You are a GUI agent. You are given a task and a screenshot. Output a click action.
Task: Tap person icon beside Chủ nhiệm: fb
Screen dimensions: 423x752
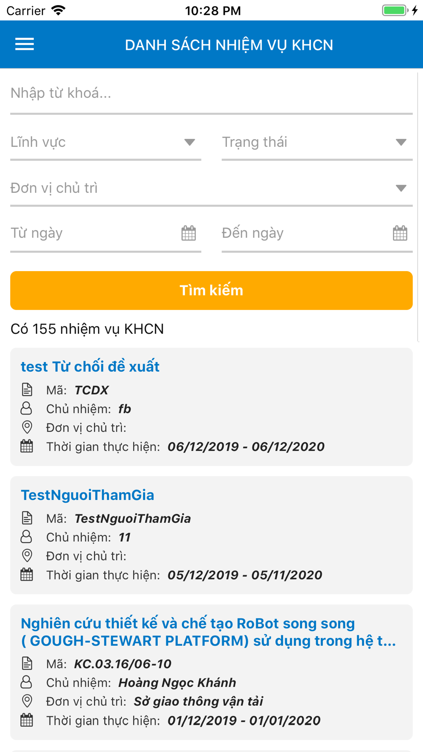point(26,409)
